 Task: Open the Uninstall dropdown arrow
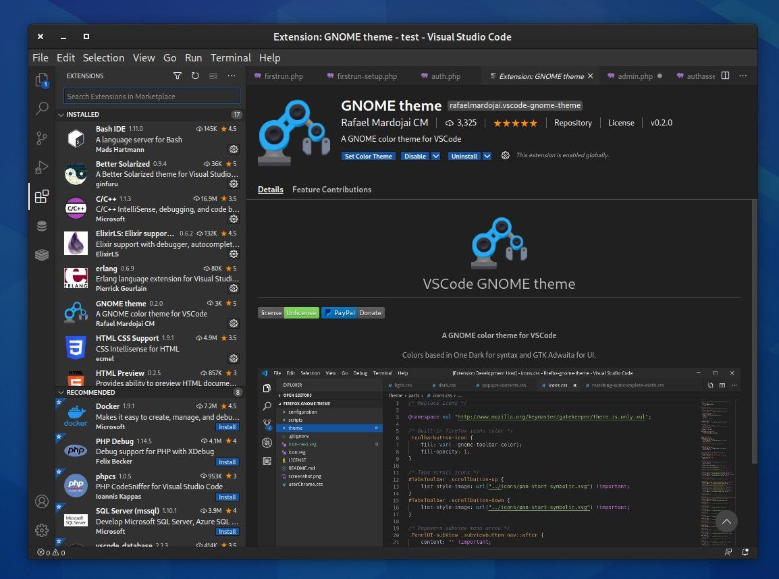click(x=487, y=156)
